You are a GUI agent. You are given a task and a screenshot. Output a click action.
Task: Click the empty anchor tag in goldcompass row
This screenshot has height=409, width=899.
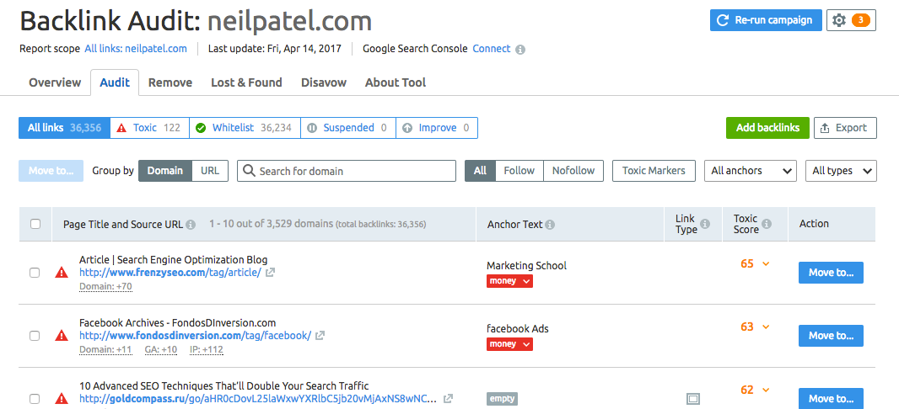pyautogui.click(x=503, y=399)
